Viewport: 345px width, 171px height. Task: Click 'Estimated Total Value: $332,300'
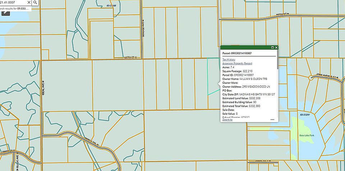pyautogui.click(x=241, y=106)
